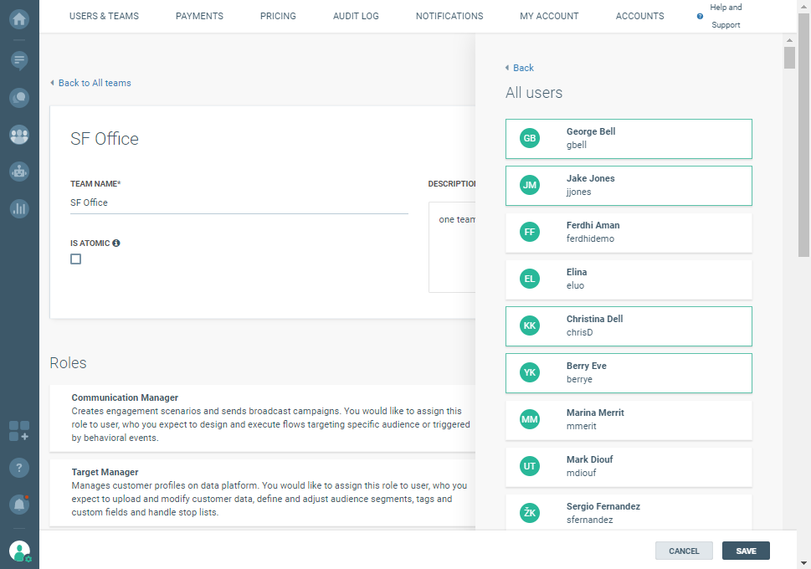
Task: Click the Team Name input field
Action: click(239, 202)
